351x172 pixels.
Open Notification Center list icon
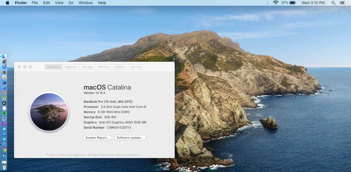342,3
